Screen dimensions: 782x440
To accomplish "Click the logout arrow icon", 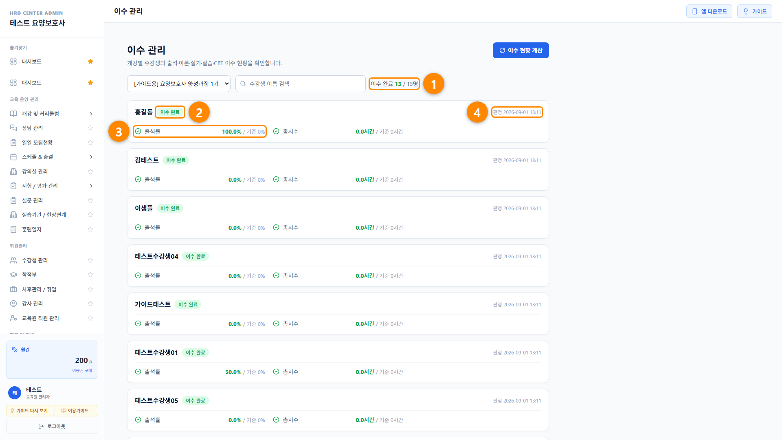I will [x=41, y=426].
